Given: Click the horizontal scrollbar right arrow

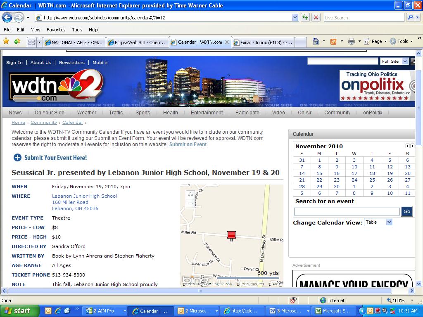Looking at the screenshot, I should coord(411,291).
